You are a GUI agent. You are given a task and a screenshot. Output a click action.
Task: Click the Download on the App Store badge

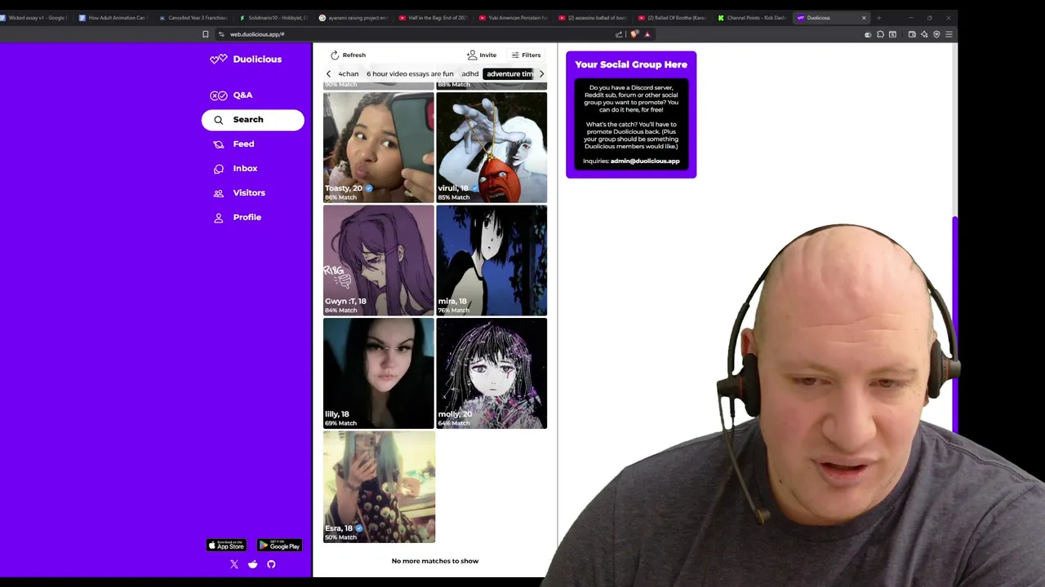point(226,545)
